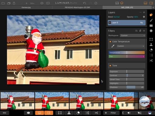Adjust the Contrast slider
Viewport: 155px width, 116px height.
coord(127,76)
